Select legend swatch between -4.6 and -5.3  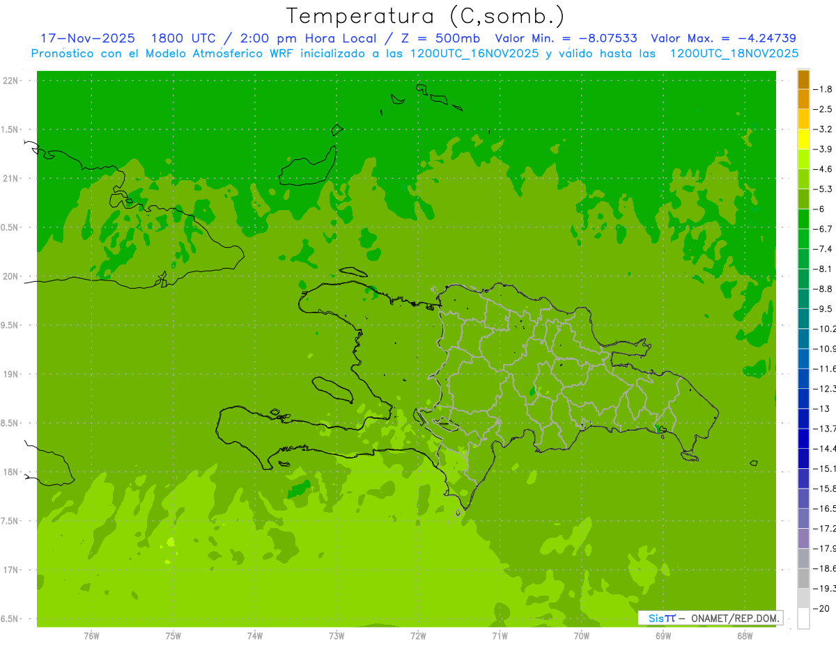click(x=803, y=180)
